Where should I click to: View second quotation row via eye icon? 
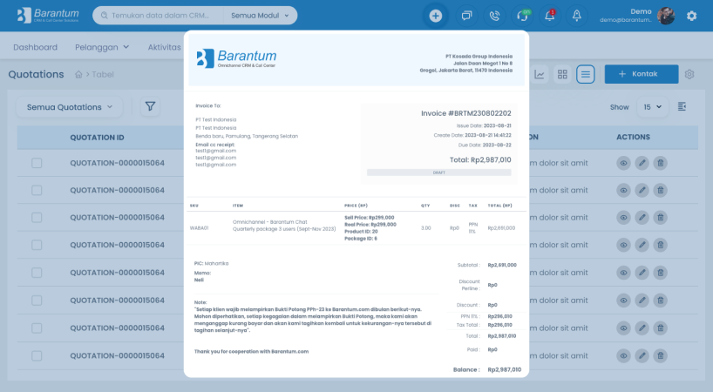coord(623,190)
